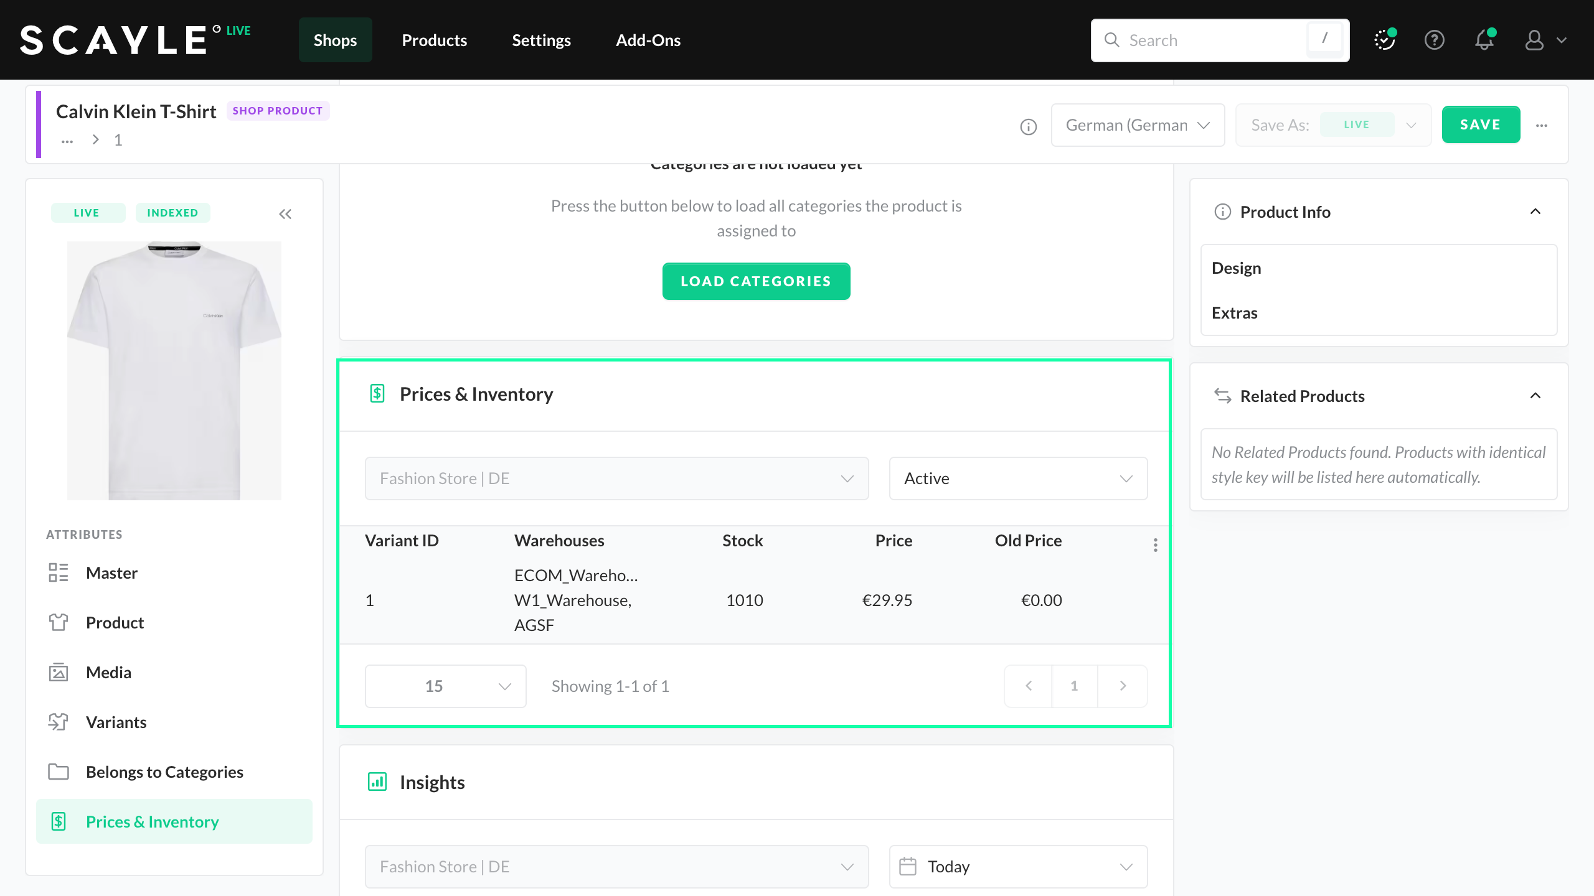Collapse the sidebar with the double chevron

coord(285,214)
